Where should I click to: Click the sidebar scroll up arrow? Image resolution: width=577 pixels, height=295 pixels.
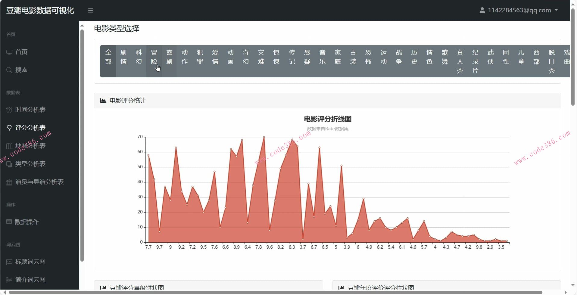pos(82,26)
